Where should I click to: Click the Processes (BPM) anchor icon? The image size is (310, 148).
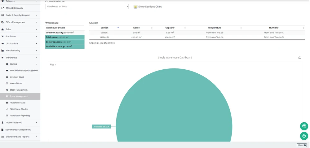2,123
